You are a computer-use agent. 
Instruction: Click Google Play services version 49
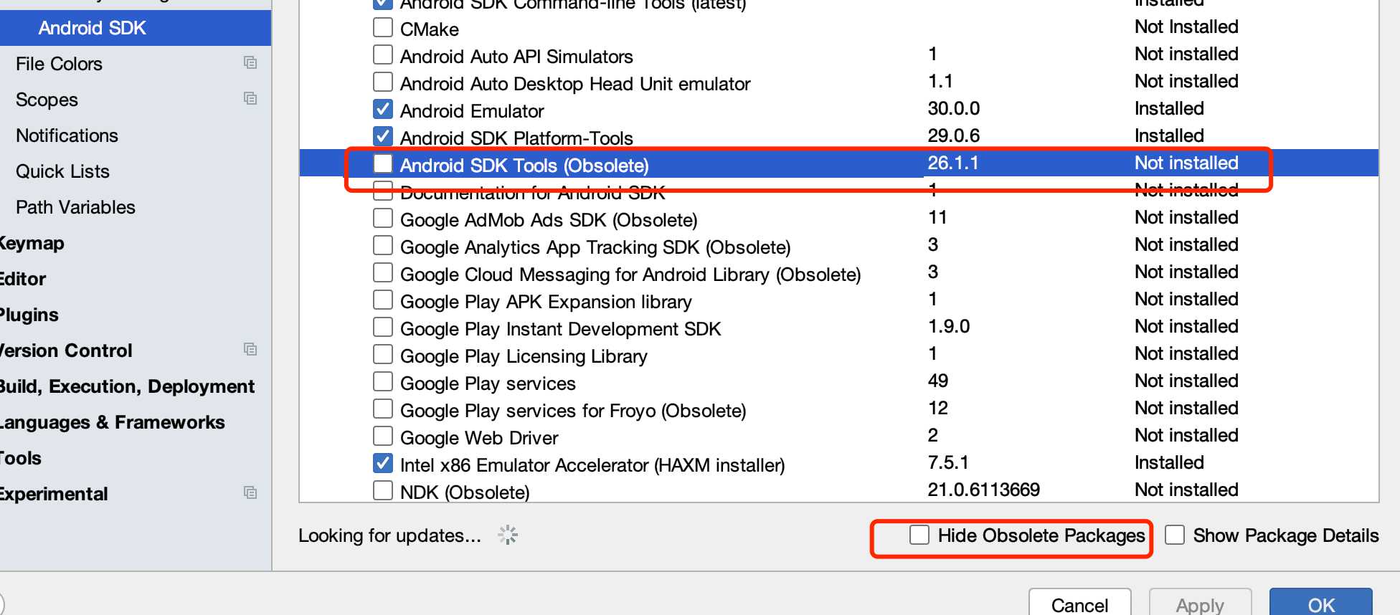pos(937,381)
